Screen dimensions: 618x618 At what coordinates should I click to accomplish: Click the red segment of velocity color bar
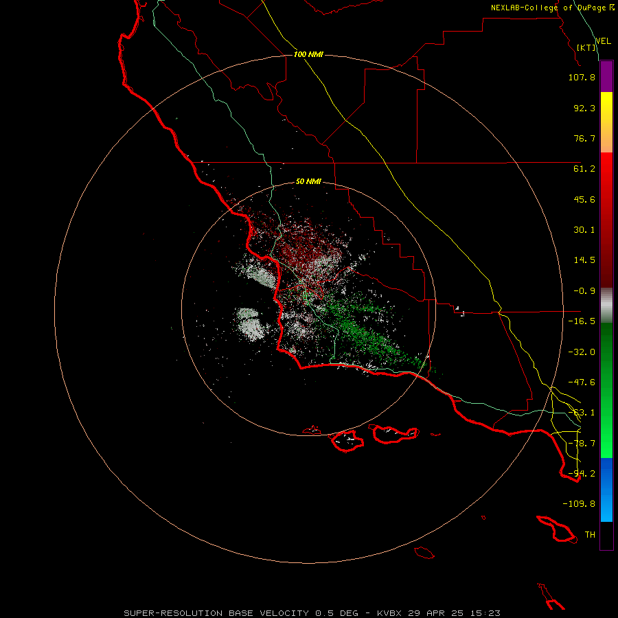[606, 220]
